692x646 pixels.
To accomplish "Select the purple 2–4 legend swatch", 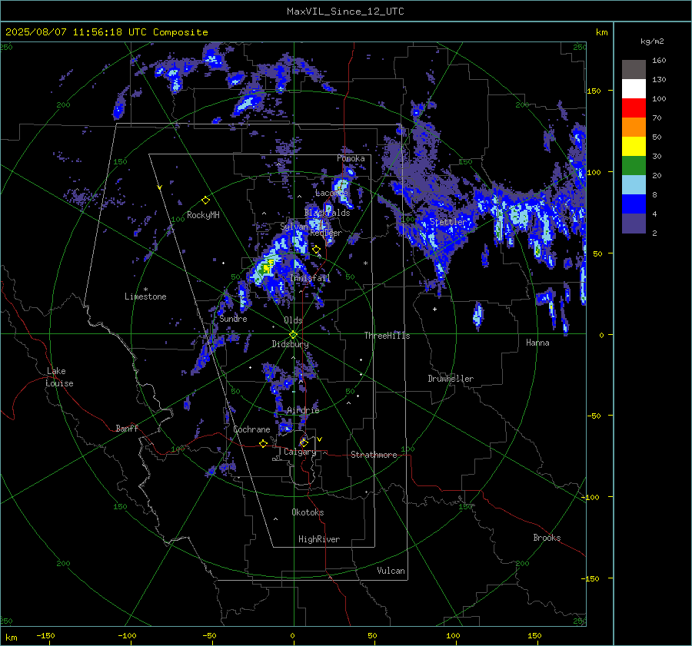I will click(634, 224).
